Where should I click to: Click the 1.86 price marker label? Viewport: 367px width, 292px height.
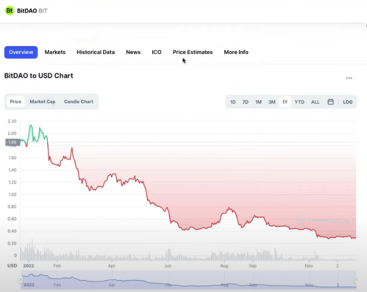[x=13, y=142]
